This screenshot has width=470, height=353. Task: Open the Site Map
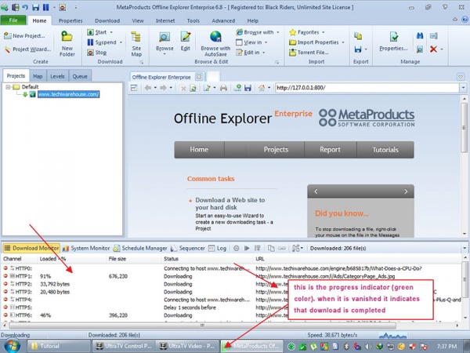click(136, 44)
